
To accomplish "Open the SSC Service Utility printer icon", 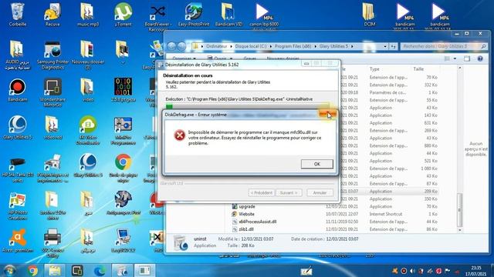I will (x=52, y=244).
